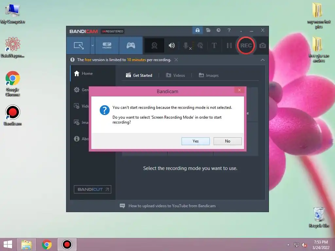335x251 pixels.
Task: Click No in the Bandicam dialog
Action: coord(228,141)
